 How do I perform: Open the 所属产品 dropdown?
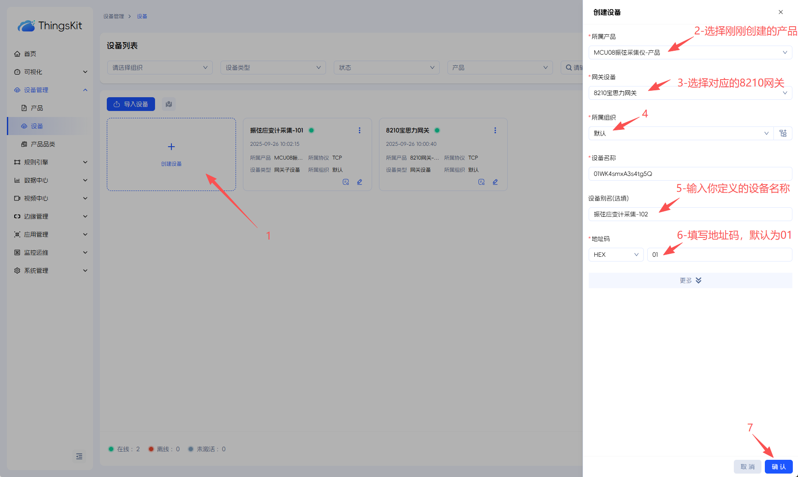(x=690, y=52)
